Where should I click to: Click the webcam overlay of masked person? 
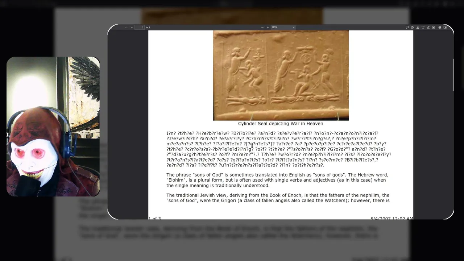(x=53, y=127)
